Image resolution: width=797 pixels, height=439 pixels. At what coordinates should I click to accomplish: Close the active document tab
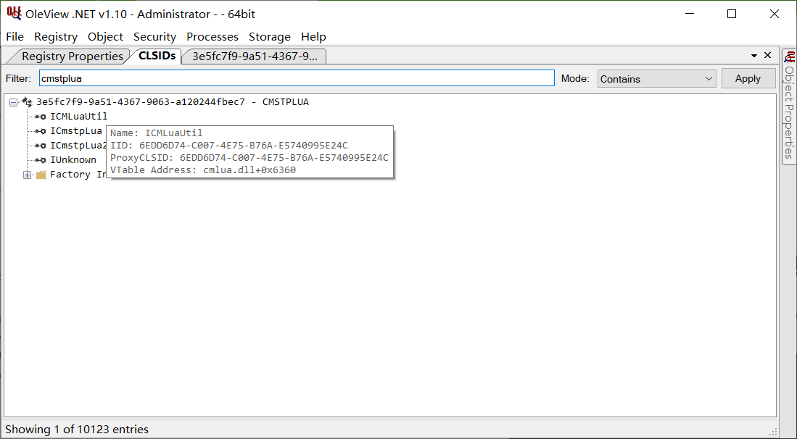767,55
